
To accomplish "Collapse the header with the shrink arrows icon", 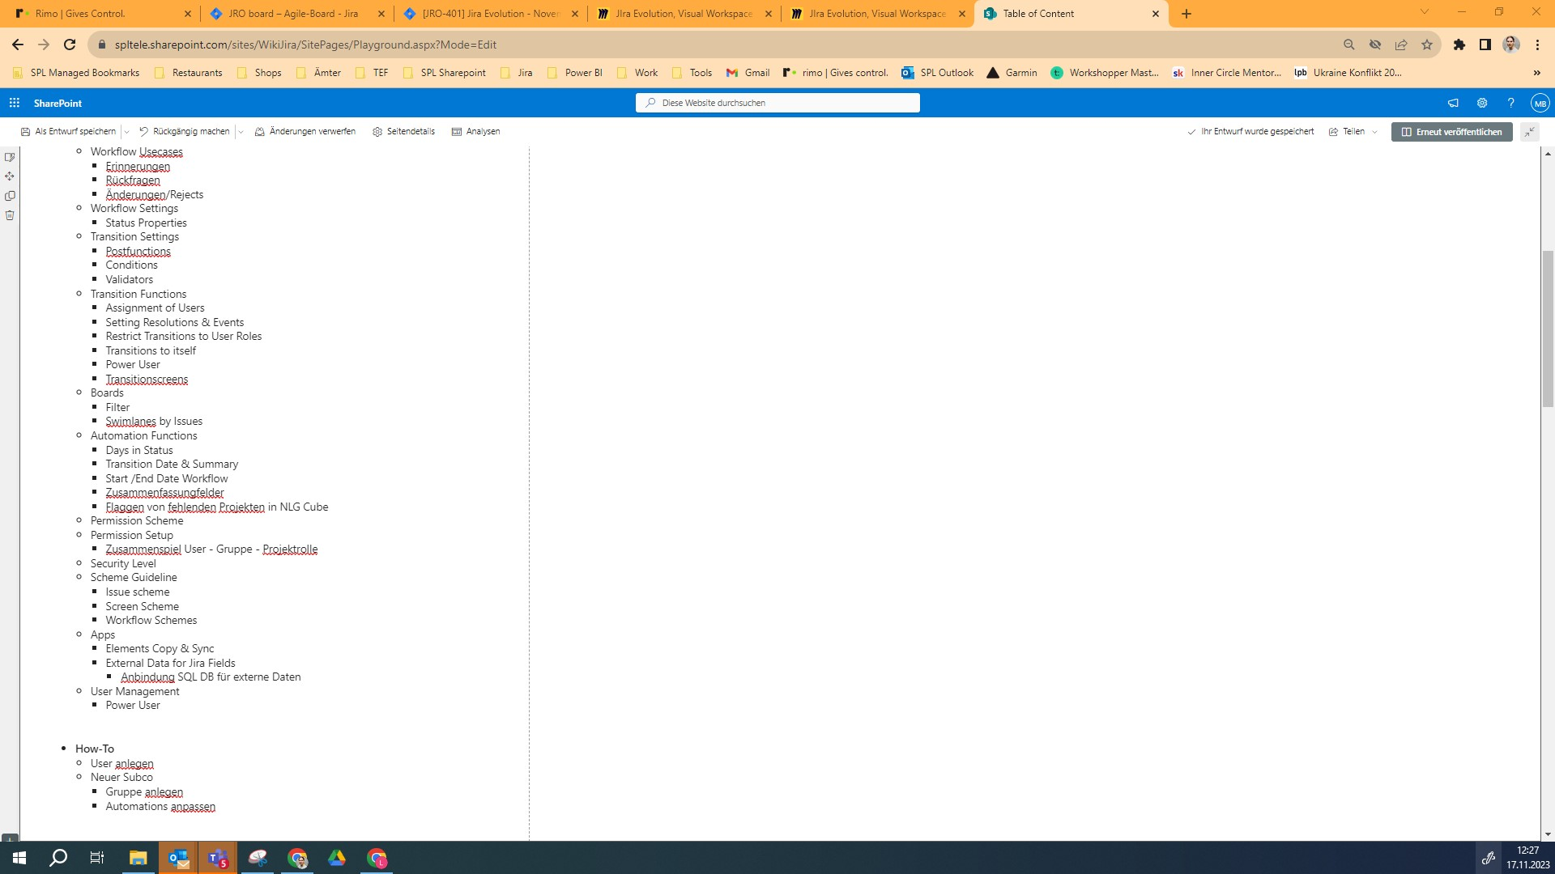I will coord(1529,132).
